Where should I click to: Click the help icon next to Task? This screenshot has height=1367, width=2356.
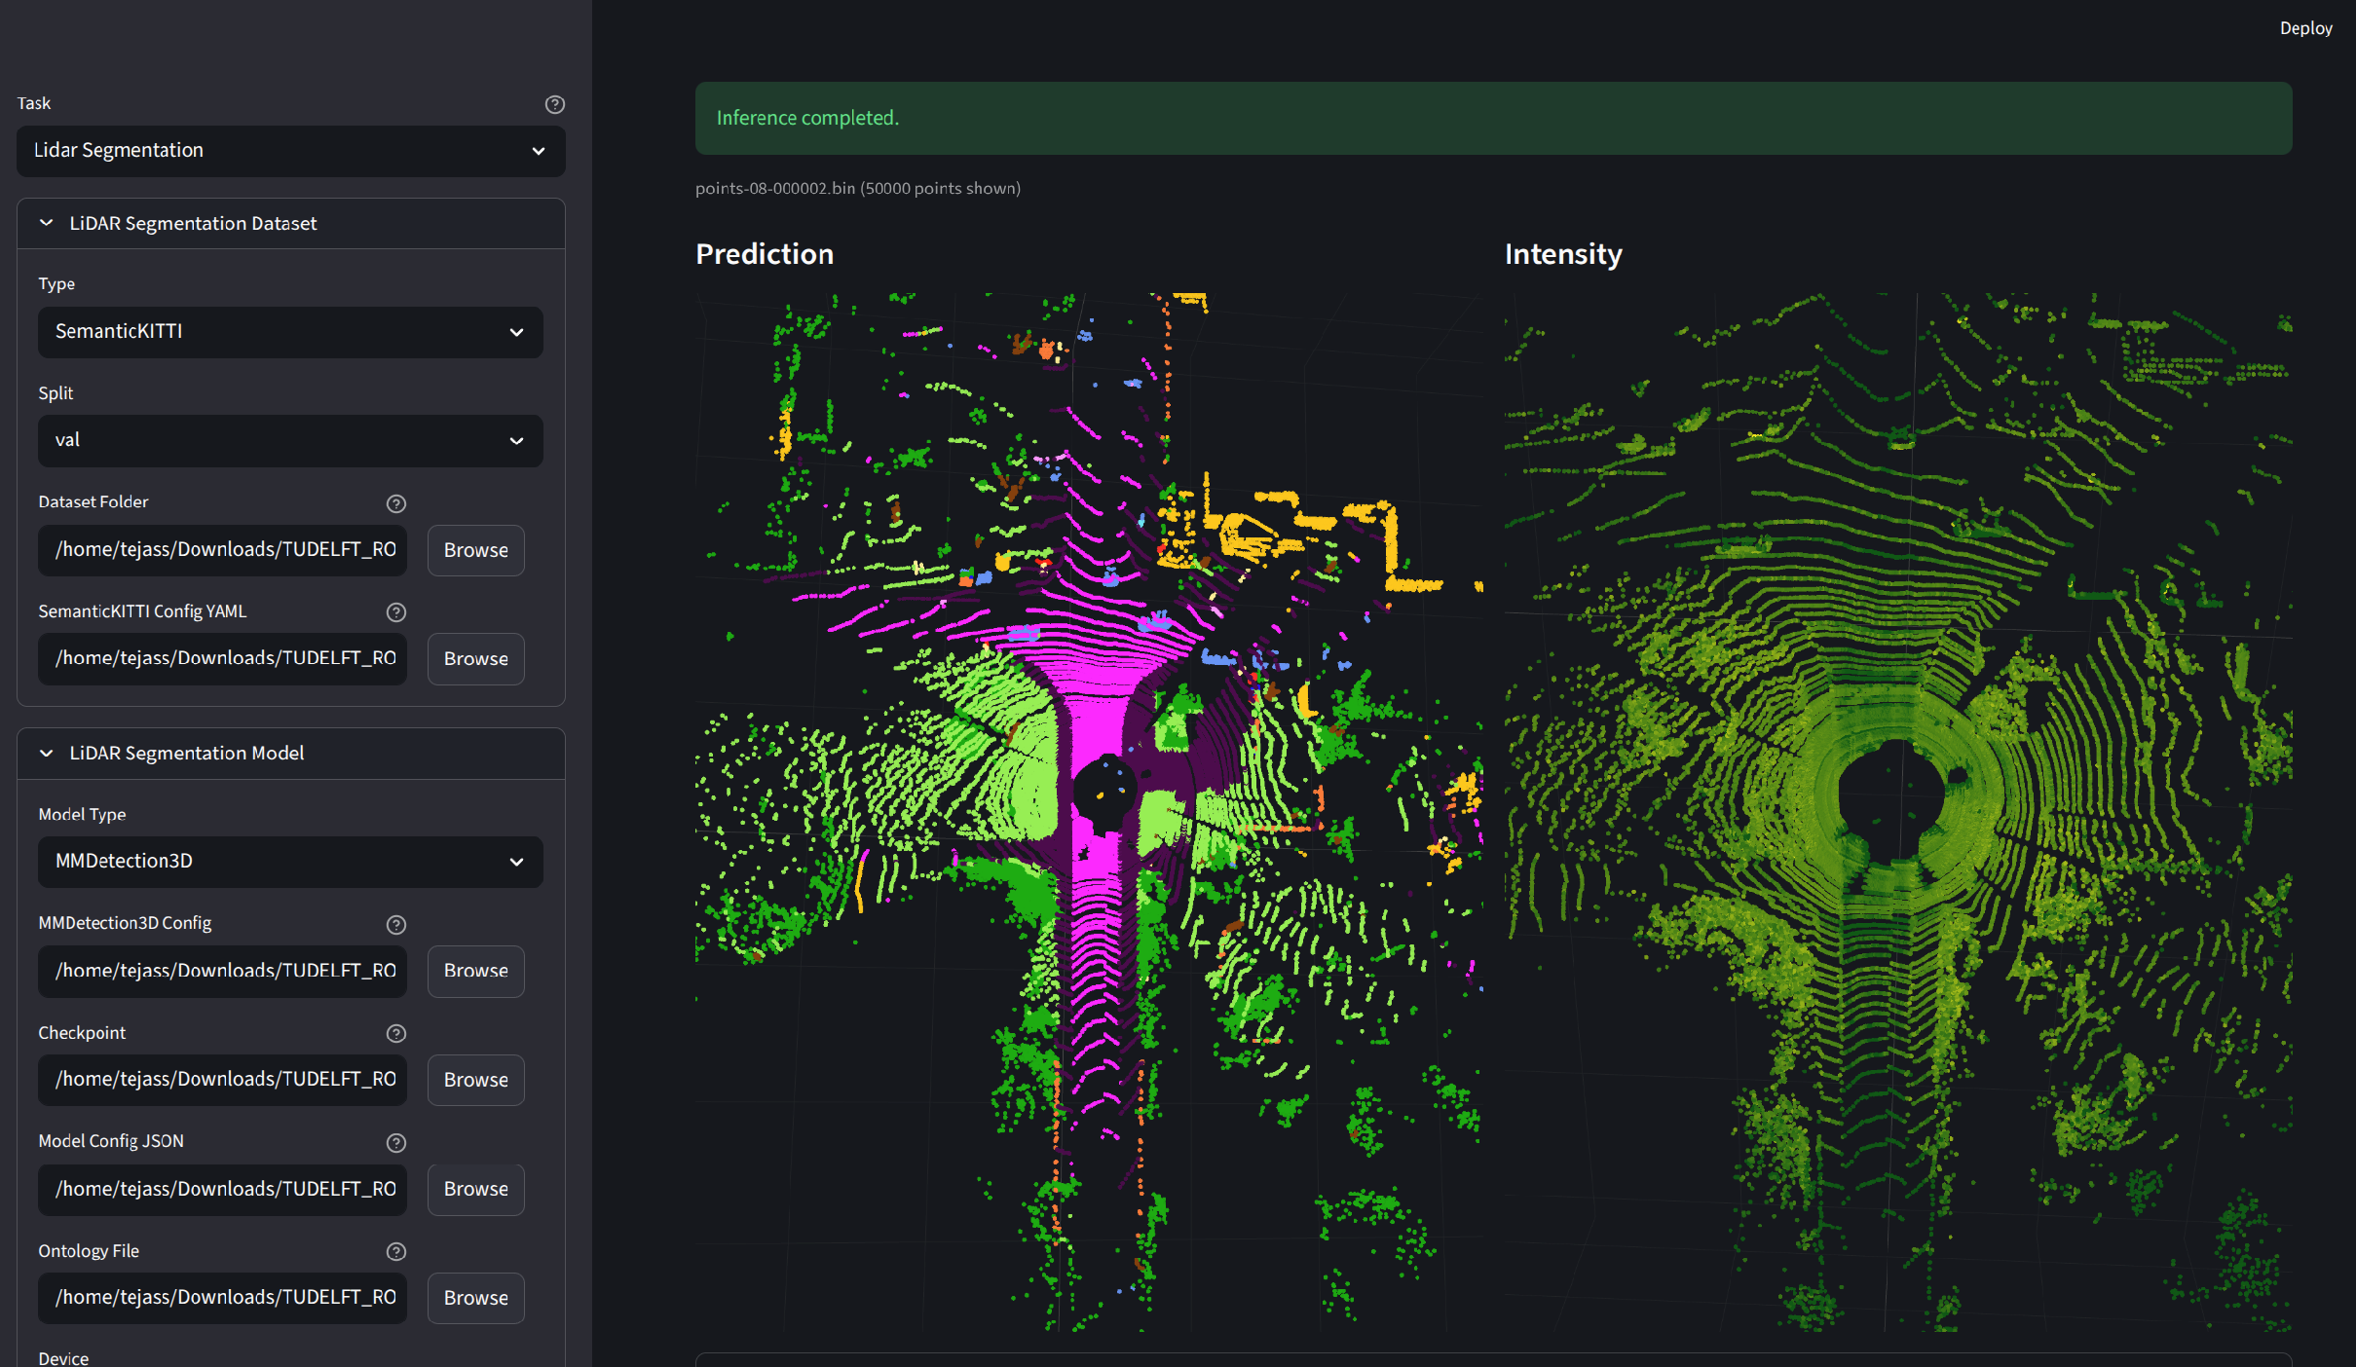pos(554,104)
